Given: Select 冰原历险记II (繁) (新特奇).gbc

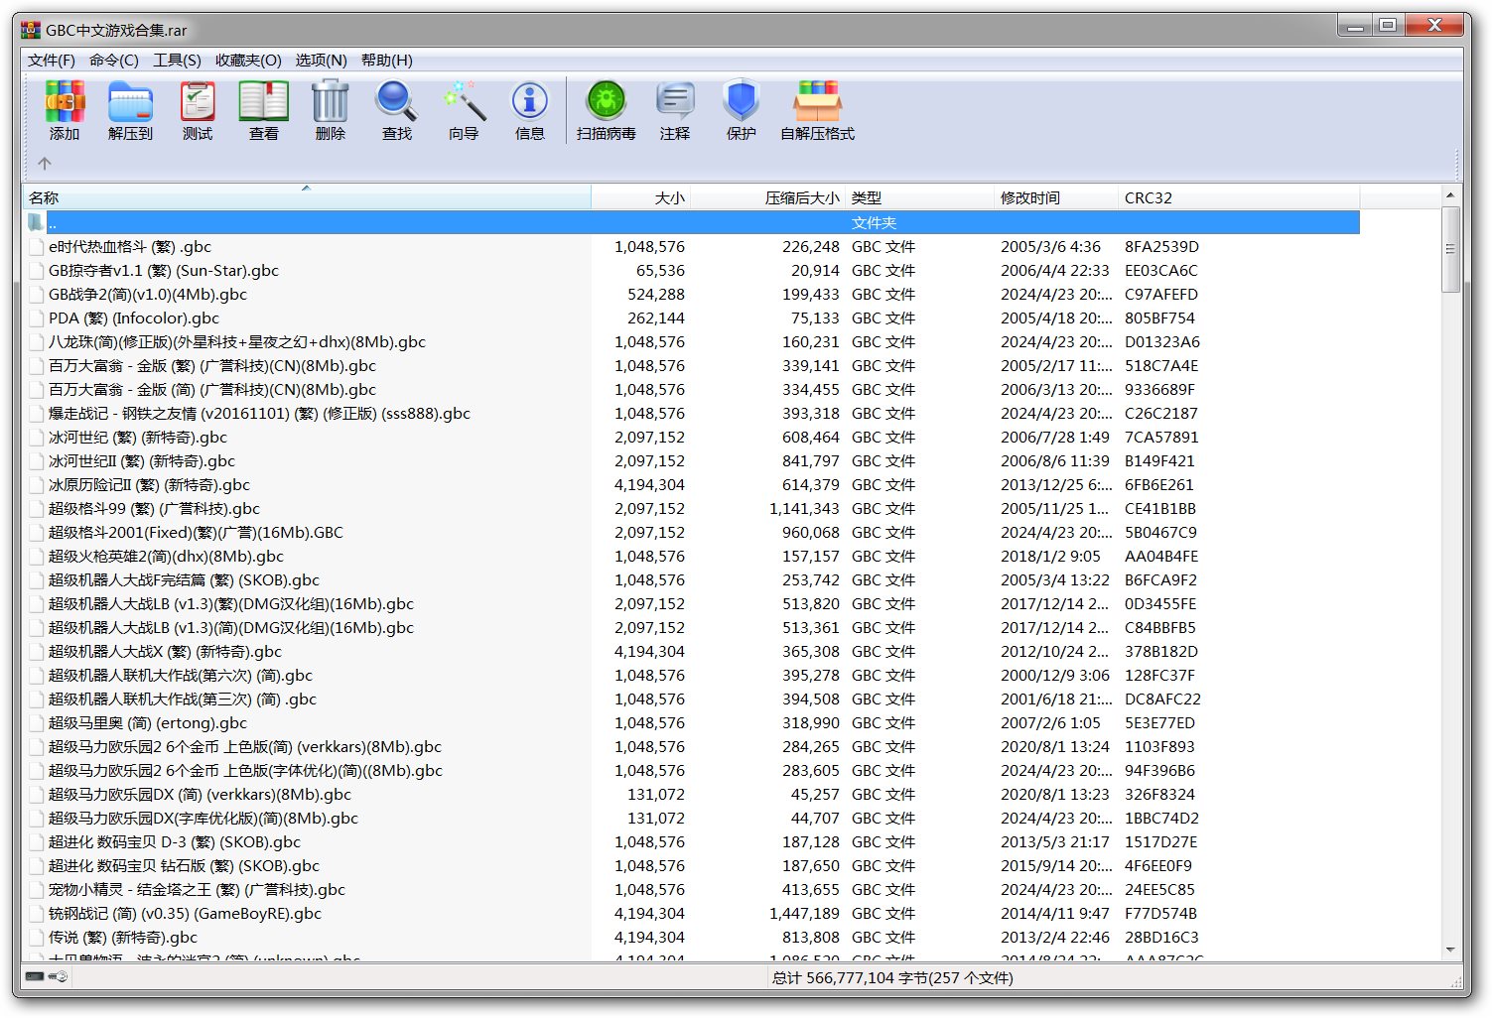Looking at the screenshot, I should [x=149, y=485].
